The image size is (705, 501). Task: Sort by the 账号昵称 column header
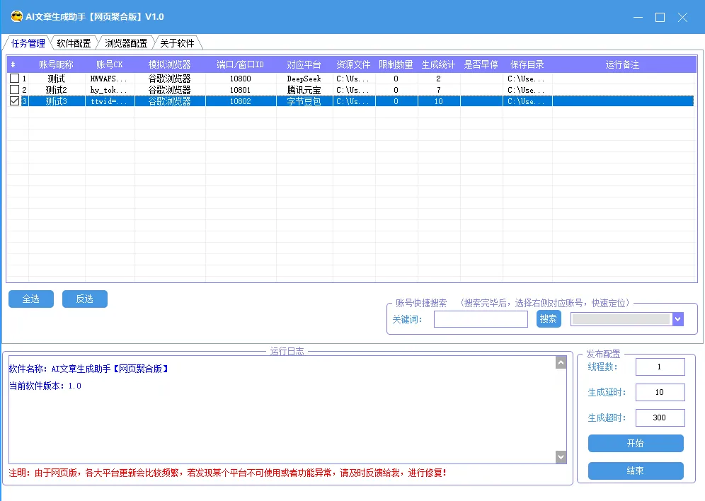(x=56, y=64)
